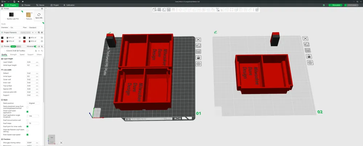Screen dimensions: 363x146
Task: Redo the action with the arrow icon
Action: coord(23,1)
